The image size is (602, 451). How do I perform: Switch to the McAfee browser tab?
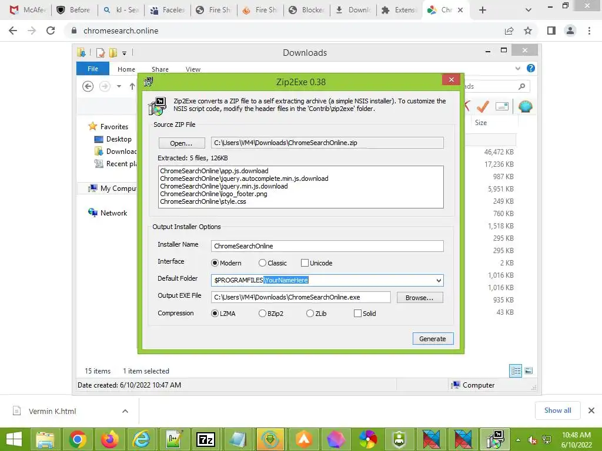[27, 10]
